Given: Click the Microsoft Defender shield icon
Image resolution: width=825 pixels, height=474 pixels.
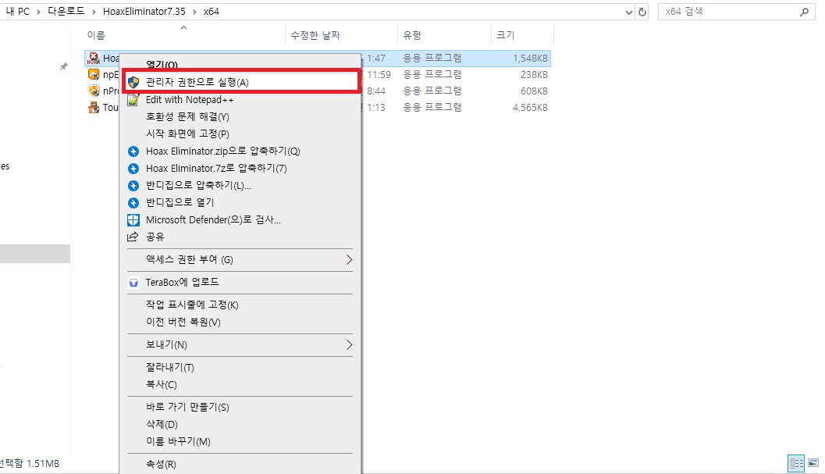Looking at the screenshot, I should pos(133,220).
